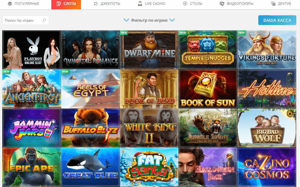Click the Popular tab icon

tap(10, 3)
